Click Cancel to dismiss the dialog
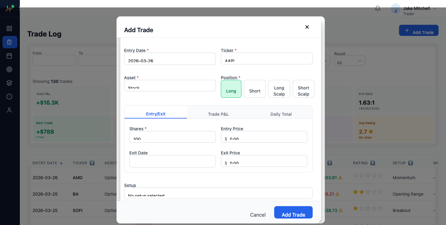 [x=258, y=215]
